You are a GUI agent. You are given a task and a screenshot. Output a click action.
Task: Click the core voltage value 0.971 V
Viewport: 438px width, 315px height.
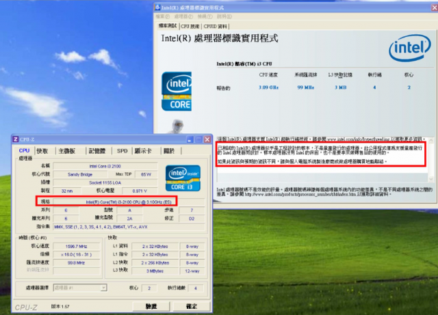(140, 191)
